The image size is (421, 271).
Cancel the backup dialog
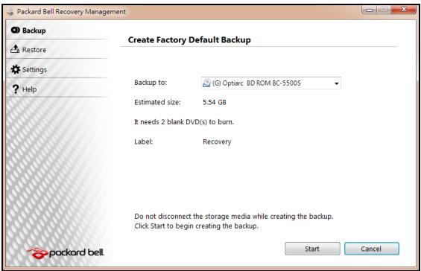pos(372,249)
